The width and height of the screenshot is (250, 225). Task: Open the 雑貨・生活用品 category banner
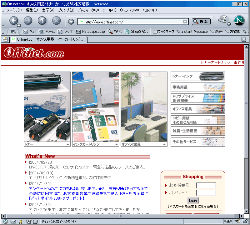pos(198,131)
